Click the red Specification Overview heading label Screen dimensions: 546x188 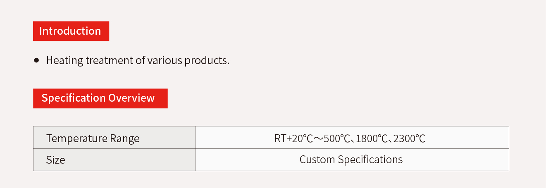pos(100,98)
